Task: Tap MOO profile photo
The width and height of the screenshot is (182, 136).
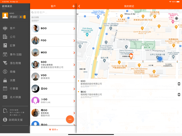Action: pyautogui.click(x=35, y=52)
